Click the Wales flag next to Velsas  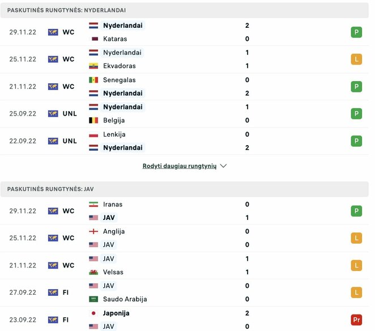(94, 272)
